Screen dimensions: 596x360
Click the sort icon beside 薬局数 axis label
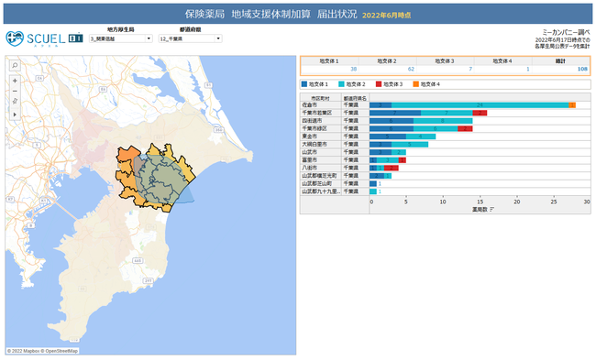click(x=491, y=209)
